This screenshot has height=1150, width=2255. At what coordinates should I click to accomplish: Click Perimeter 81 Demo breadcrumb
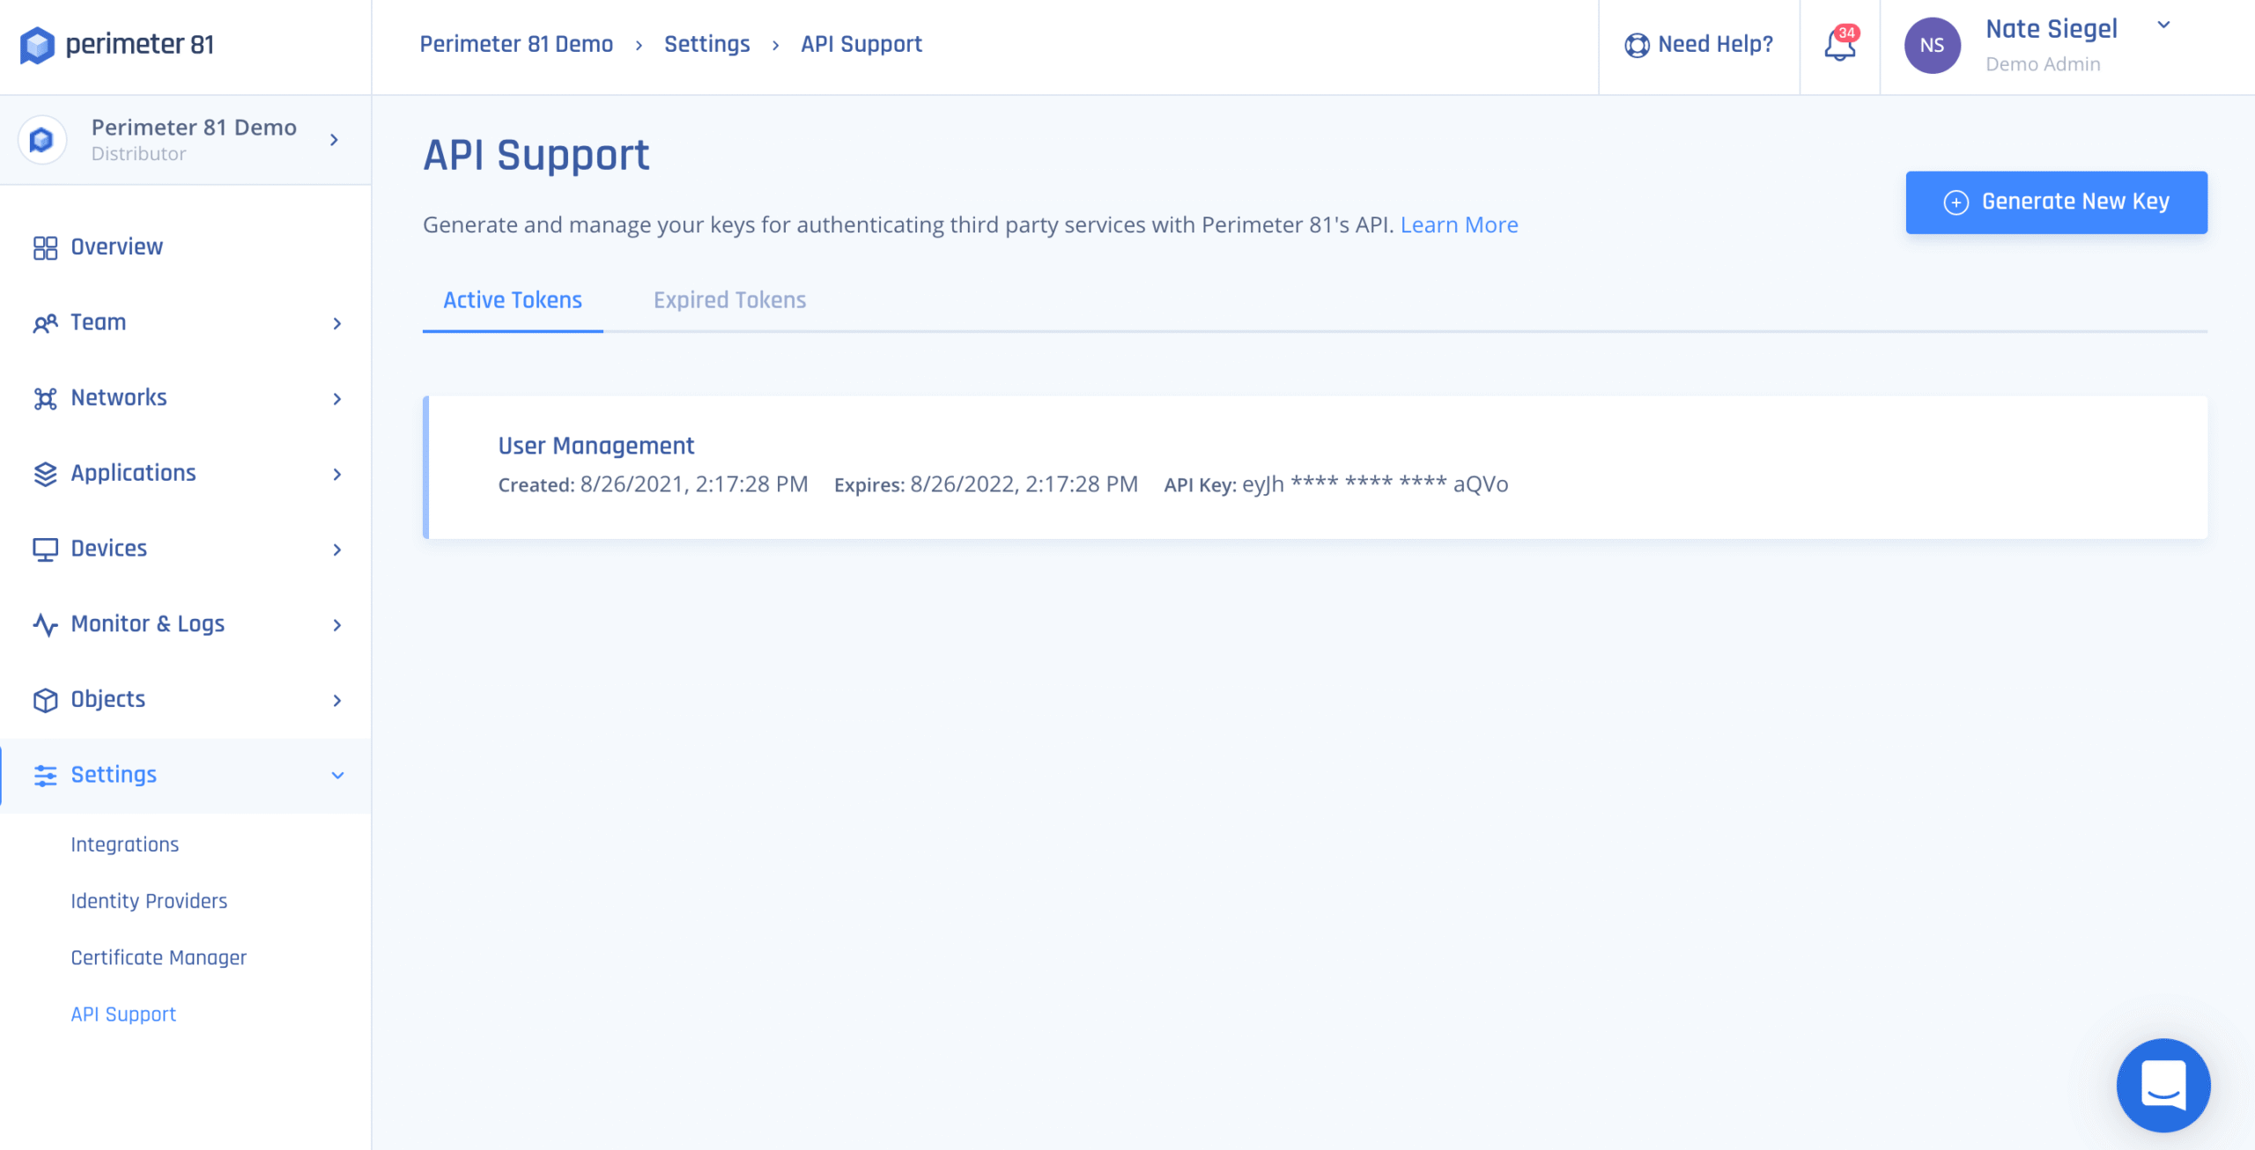[x=516, y=44]
